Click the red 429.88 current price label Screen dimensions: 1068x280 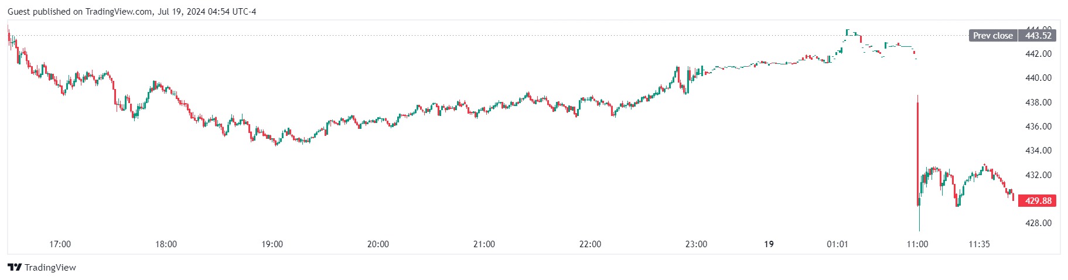coord(1038,201)
